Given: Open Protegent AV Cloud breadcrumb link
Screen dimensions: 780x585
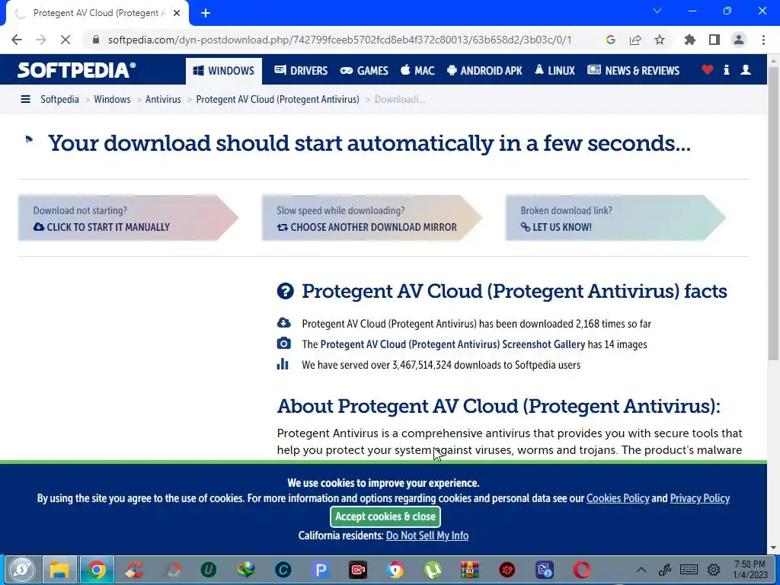Looking at the screenshot, I should [x=277, y=100].
